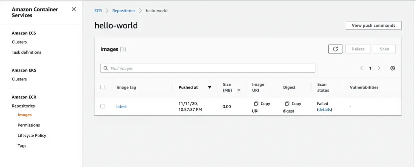Open table preferences gear icon

(393, 68)
